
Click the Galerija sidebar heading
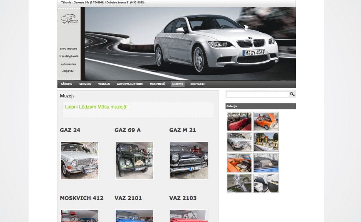tap(232, 106)
